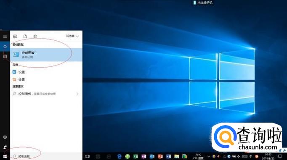Expand the 控制面板 web search suggestion arrow

pos(77,94)
